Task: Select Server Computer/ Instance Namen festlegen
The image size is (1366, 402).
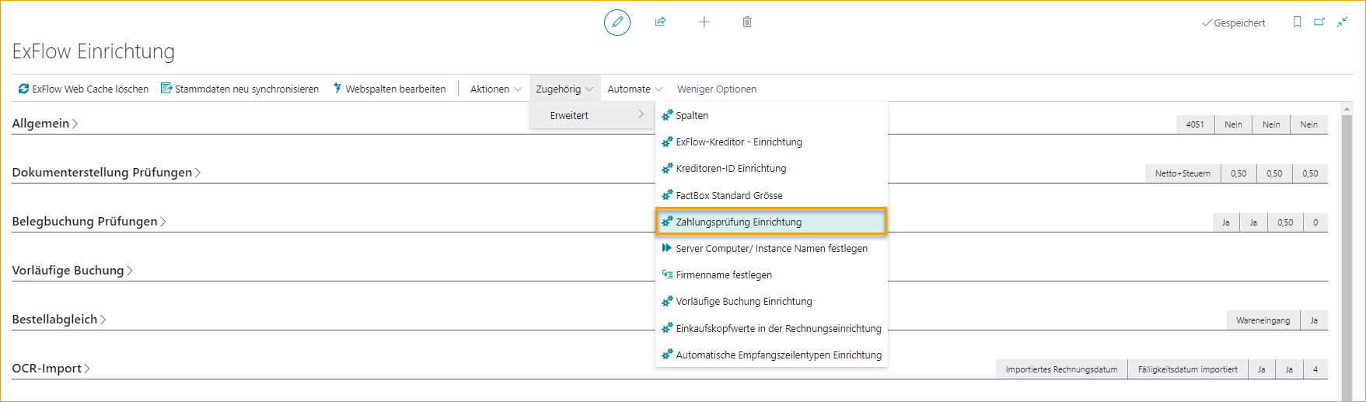Action: pyautogui.click(x=771, y=248)
